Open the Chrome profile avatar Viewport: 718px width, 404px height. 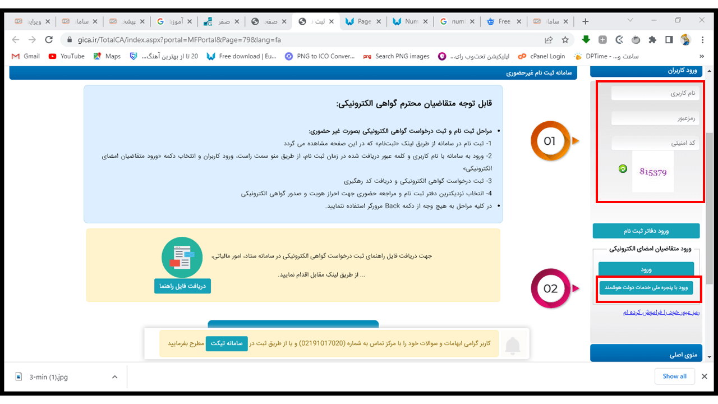[x=685, y=40]
